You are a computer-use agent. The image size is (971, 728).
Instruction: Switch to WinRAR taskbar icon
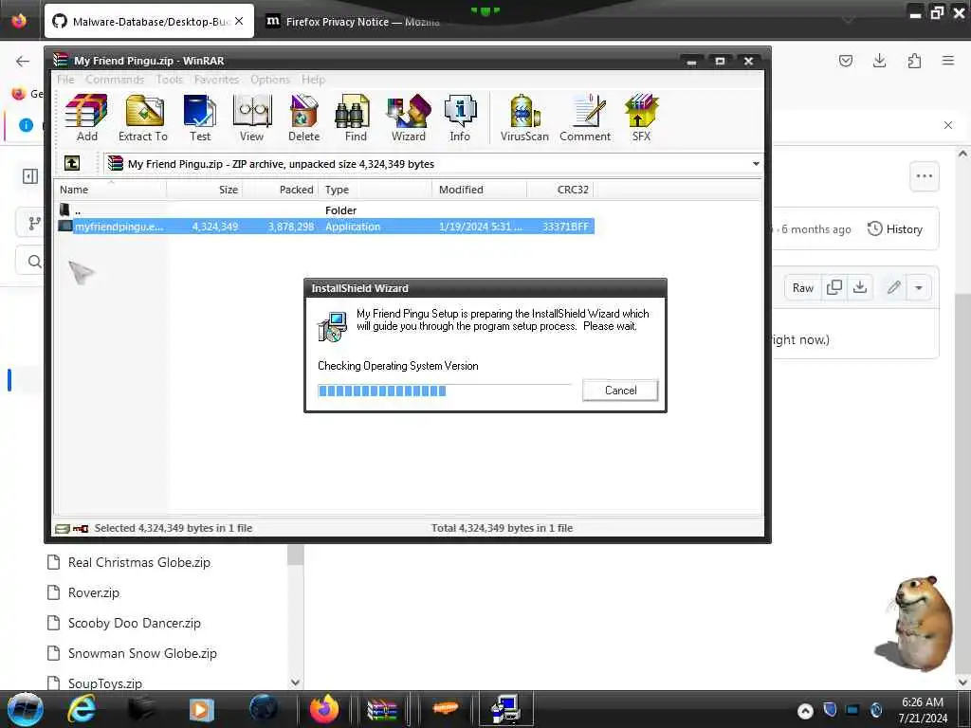point(381,709)
